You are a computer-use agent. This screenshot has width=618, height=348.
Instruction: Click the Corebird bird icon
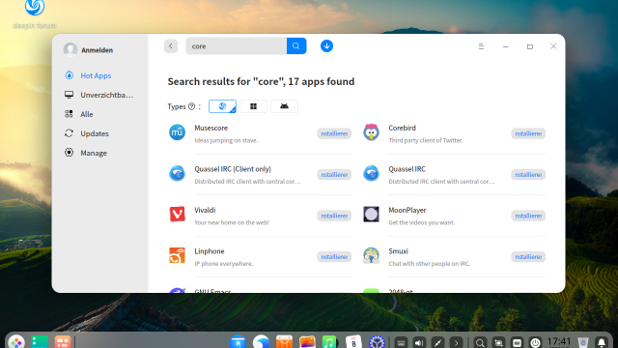point(371,132)
